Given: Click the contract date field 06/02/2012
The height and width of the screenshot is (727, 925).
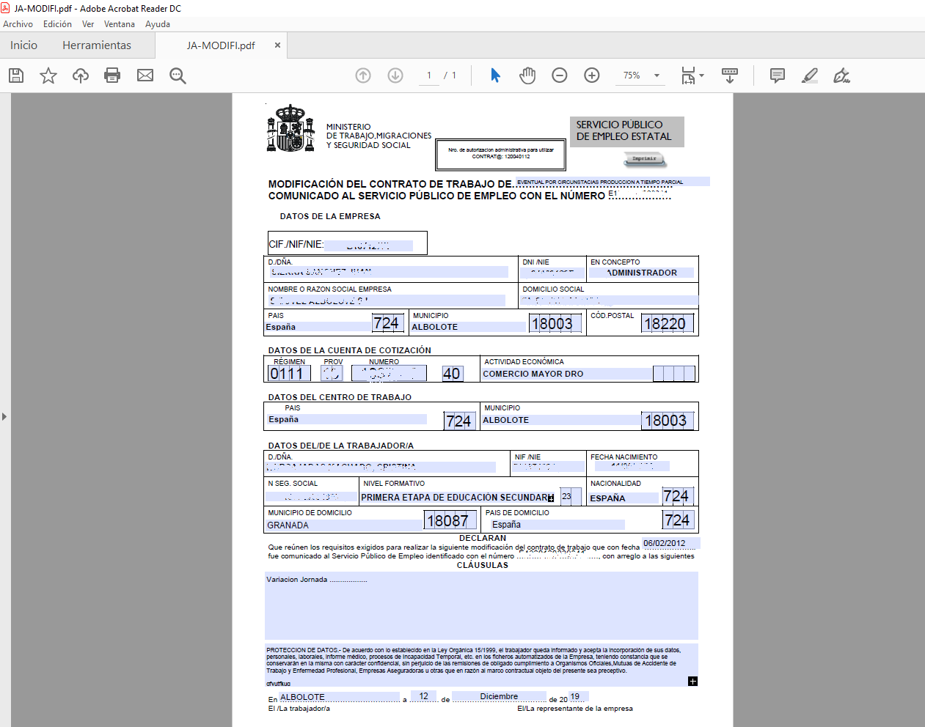Looking at the screenshot, I should pyautogui.click(x=670, y=543).
